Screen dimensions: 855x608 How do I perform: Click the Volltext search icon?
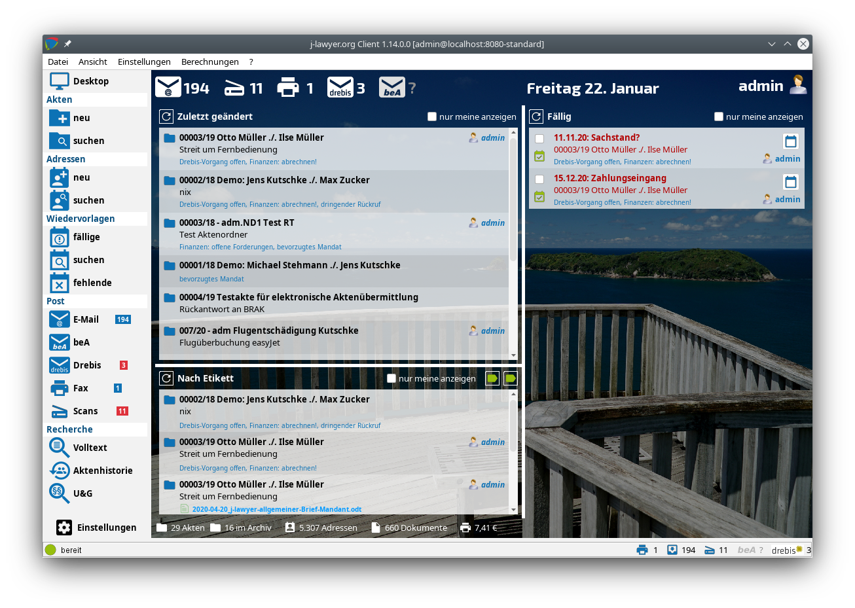60,448
